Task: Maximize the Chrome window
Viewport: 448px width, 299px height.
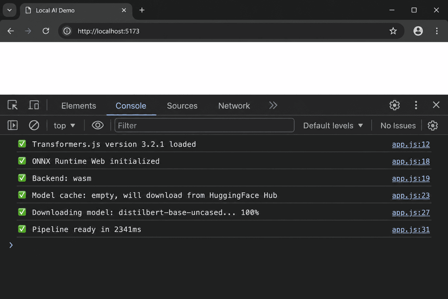Action: 414,10
